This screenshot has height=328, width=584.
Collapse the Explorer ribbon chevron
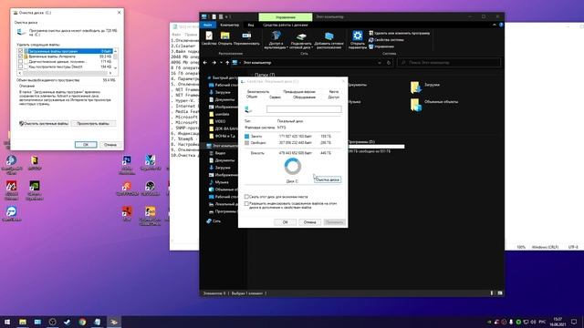(x=495, y=25)
